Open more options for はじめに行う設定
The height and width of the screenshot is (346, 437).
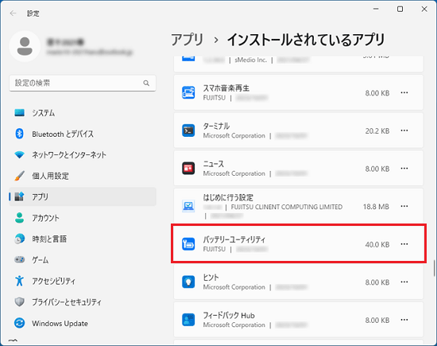pyautogui.click(x=404, y=206)
